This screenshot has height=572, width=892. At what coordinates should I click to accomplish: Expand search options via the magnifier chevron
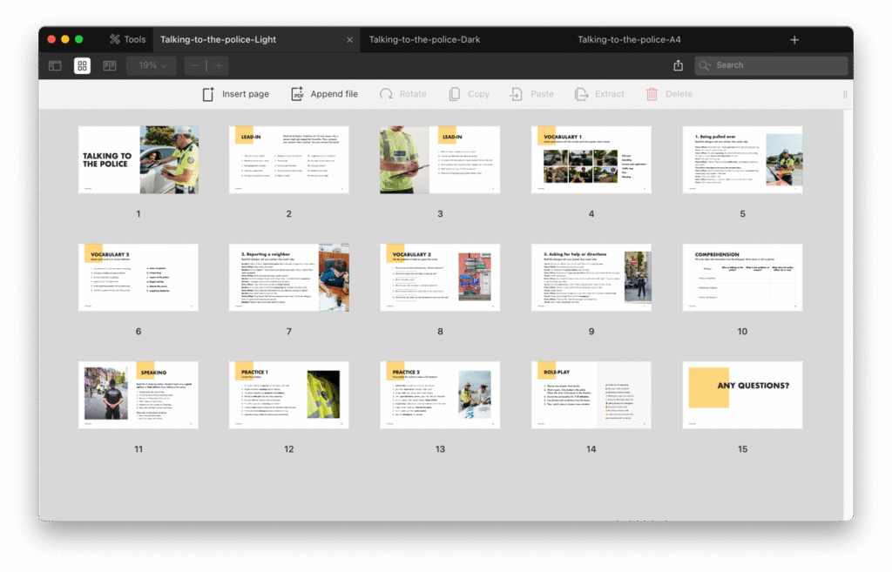(706, 65)
